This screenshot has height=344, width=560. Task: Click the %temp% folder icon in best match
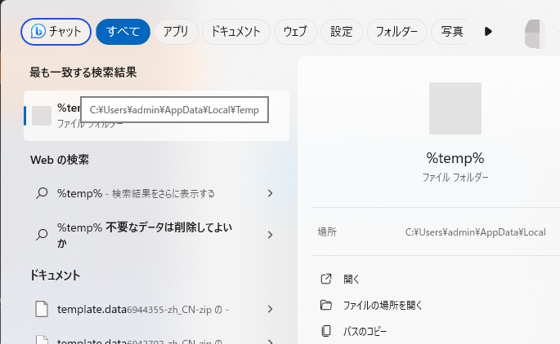42,116
